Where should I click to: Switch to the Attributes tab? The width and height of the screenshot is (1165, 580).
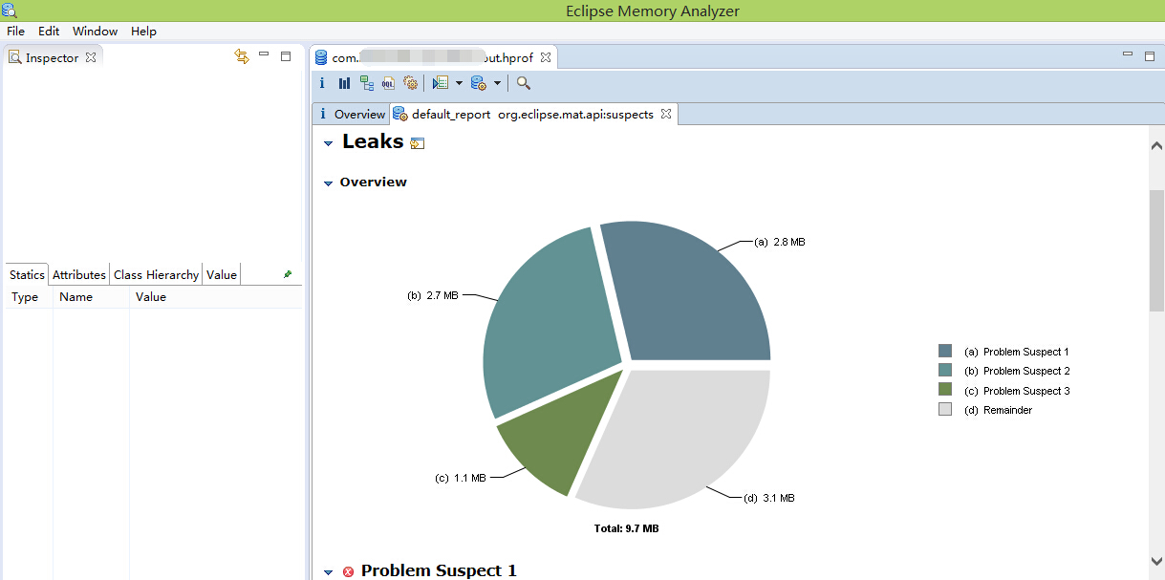tap(79, 274)
